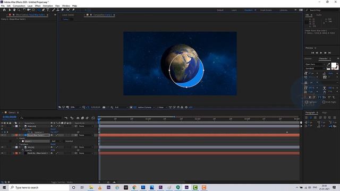Select the Hand tool
Viewport: 340px width, 191px height.
[x=14, y=10]
